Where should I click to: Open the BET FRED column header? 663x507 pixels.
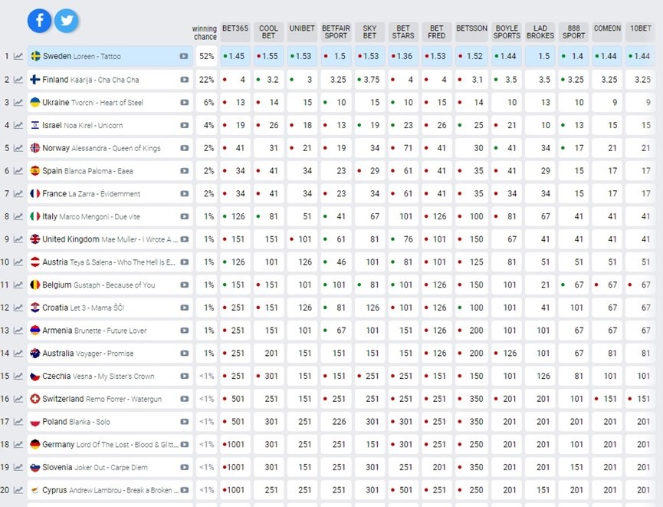(436, 31)
